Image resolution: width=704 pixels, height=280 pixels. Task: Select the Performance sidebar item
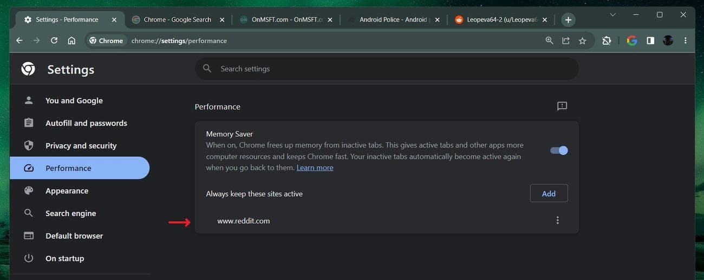coord(80,168)
